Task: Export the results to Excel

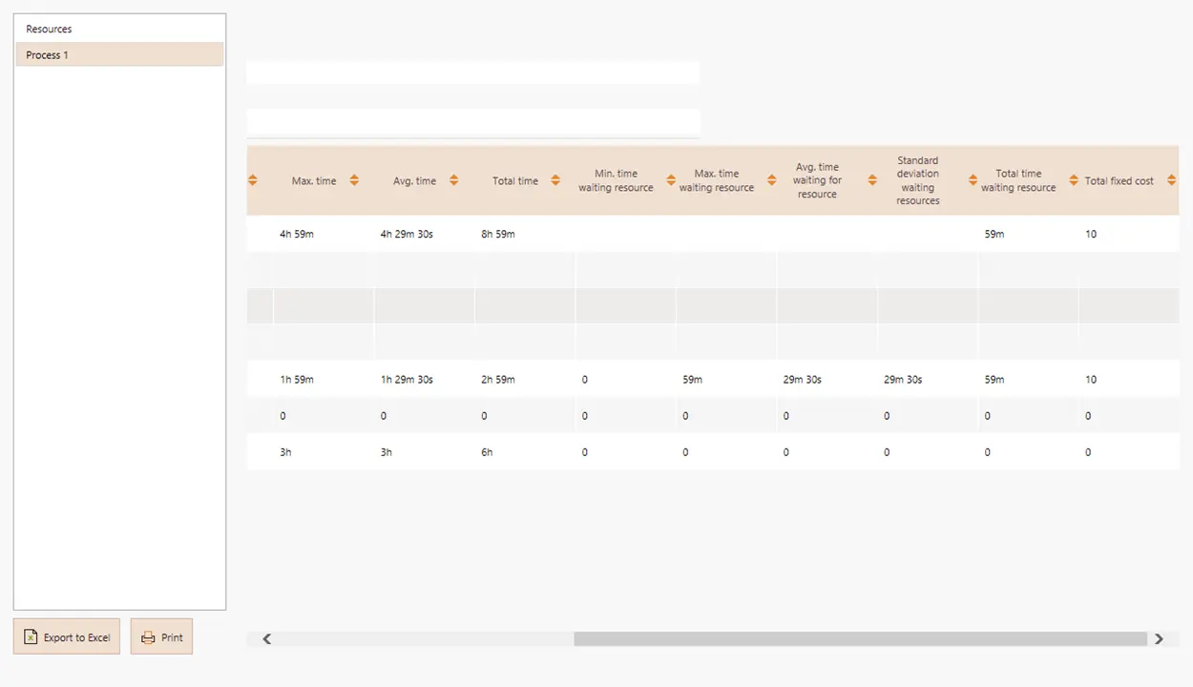Action: point(67,637)
